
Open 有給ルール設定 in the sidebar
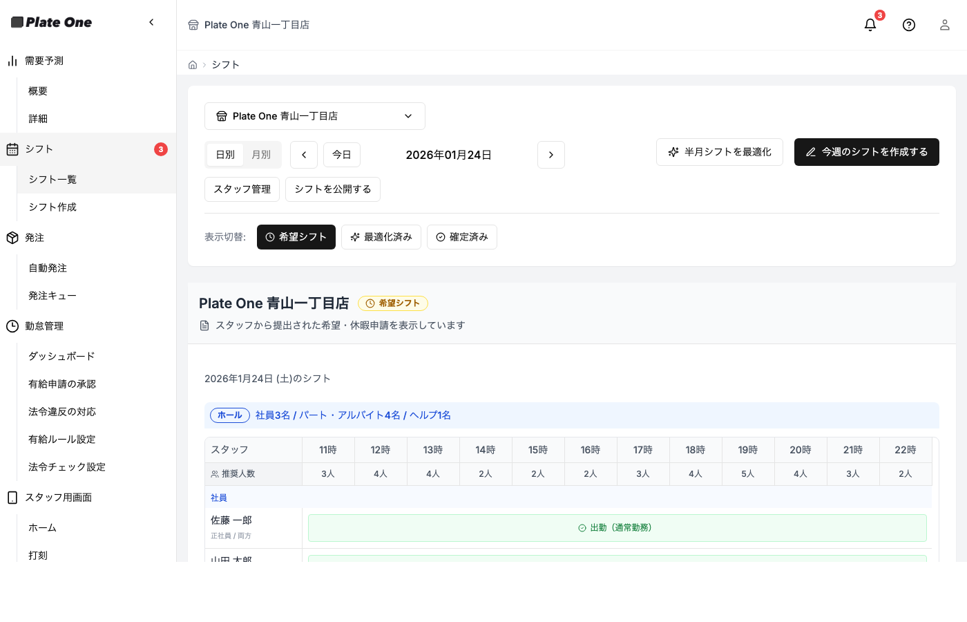(62, 440)
